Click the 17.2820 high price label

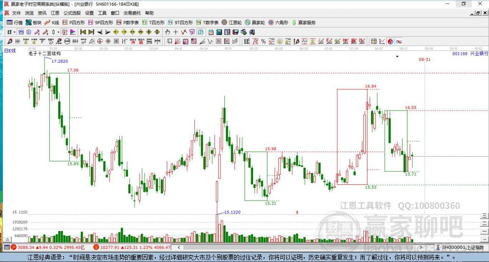(x=60, y=61)
